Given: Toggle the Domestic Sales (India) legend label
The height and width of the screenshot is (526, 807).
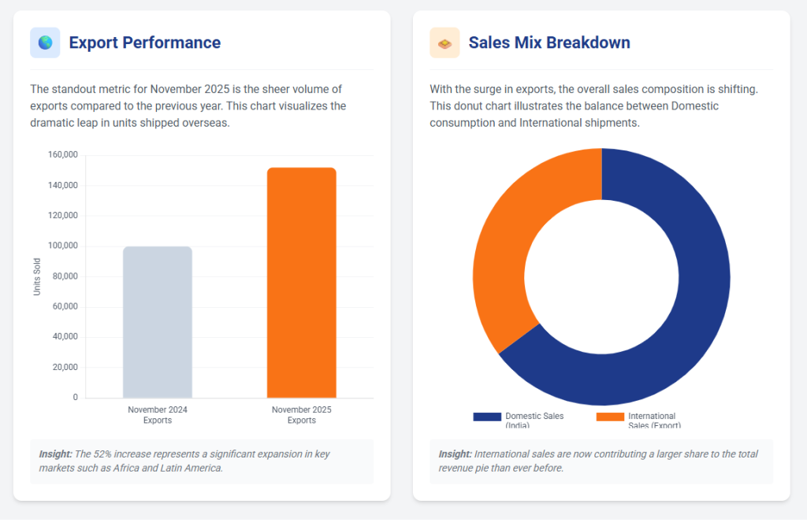Looking at the screenshot, I should pos(534,420).
